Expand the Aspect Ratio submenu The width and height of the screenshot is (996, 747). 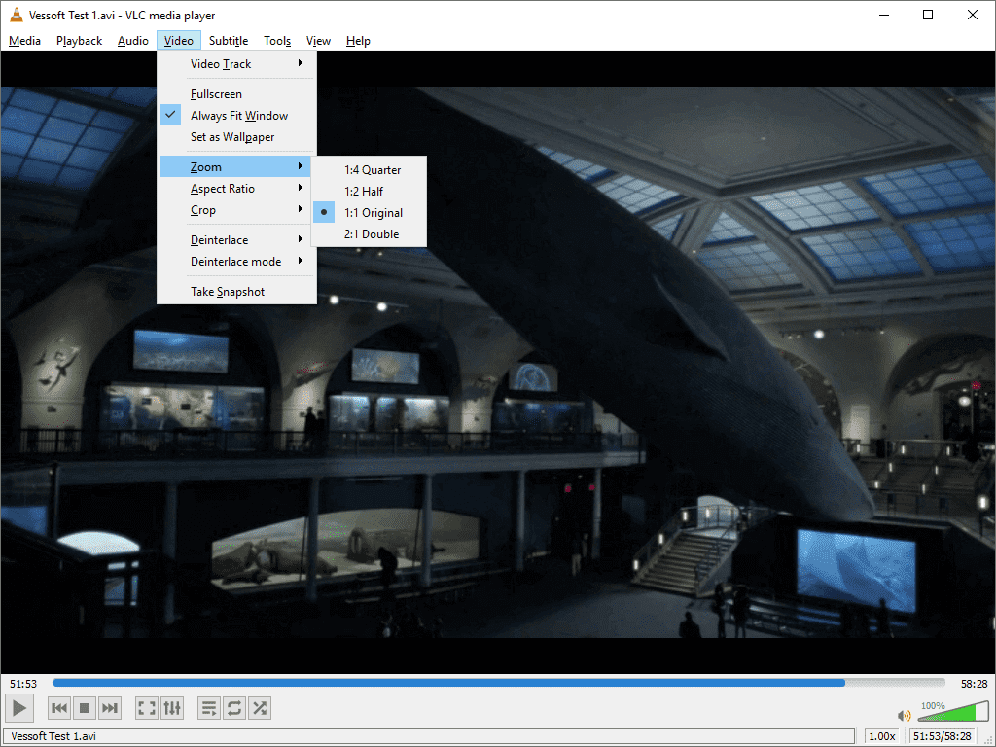point(236,189)
